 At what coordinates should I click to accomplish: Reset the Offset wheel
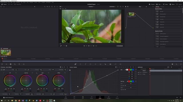click(65, 73)
